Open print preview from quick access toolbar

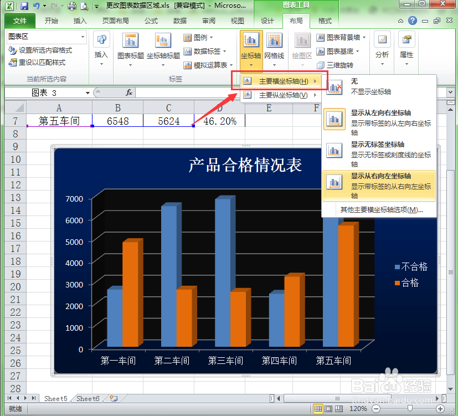tap(84, 6)
